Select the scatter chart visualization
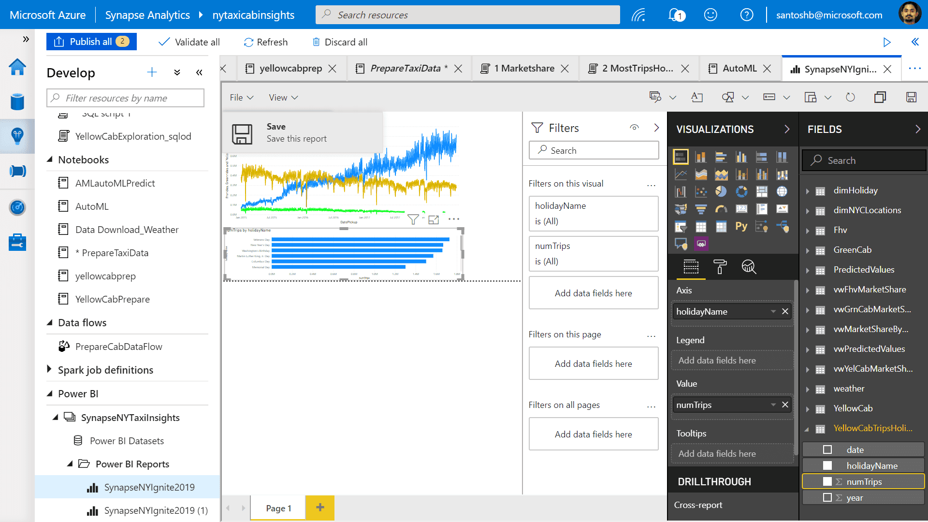The height and width of the screenshot is (522, 928). [x=701, y=191]
